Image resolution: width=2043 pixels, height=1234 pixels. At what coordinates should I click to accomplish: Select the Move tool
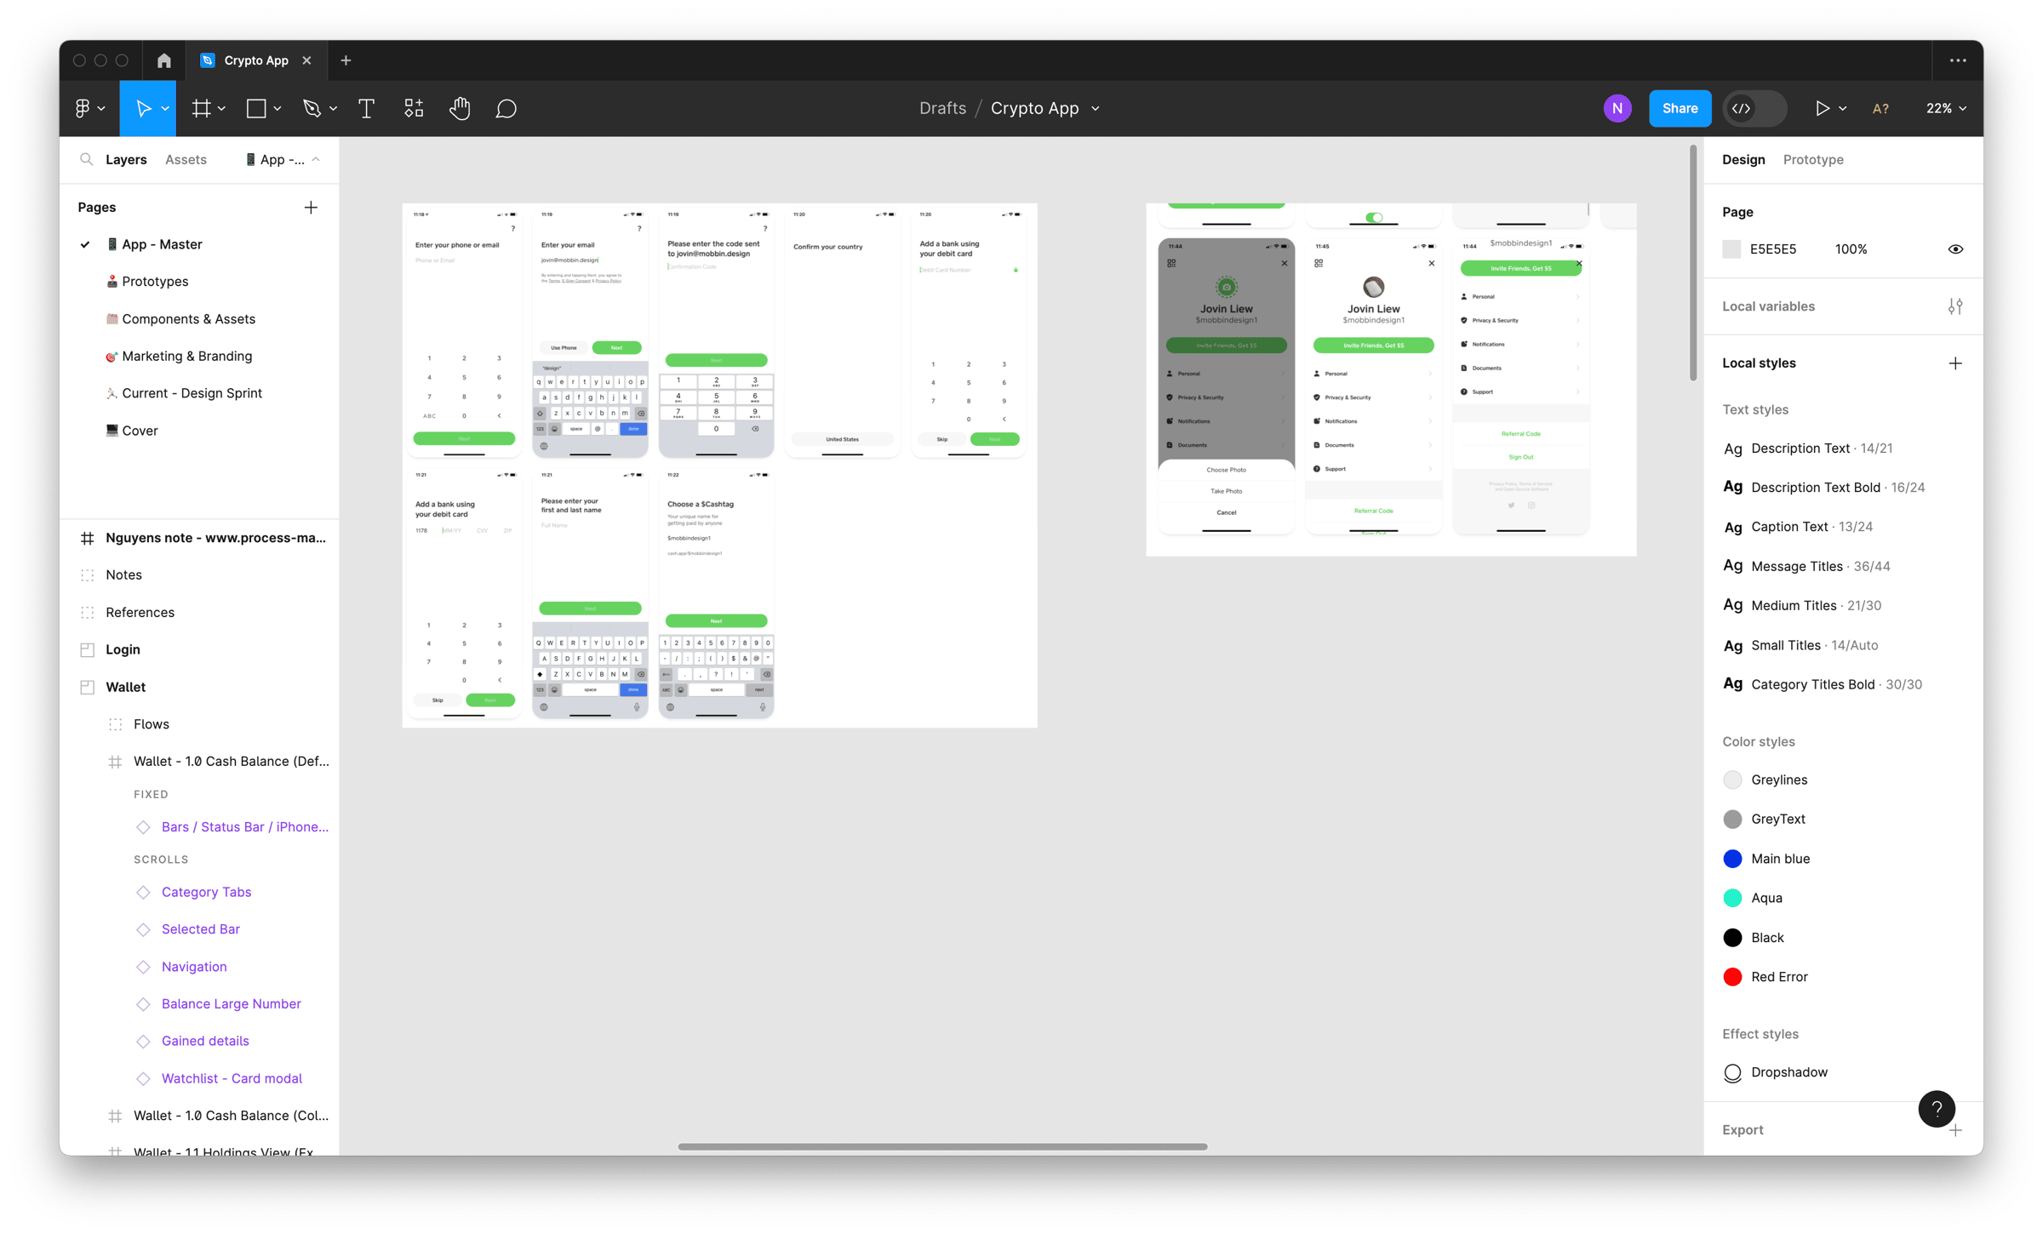(x=143, y=108)
